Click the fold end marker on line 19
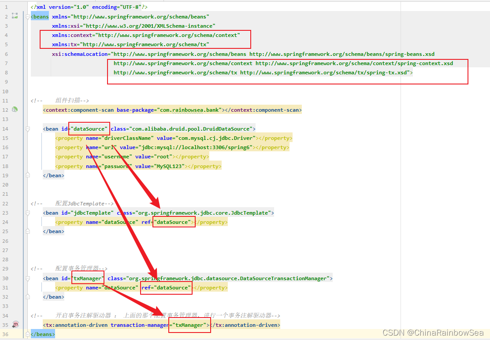This screenshot has width=490, height=340. point(27,175)
